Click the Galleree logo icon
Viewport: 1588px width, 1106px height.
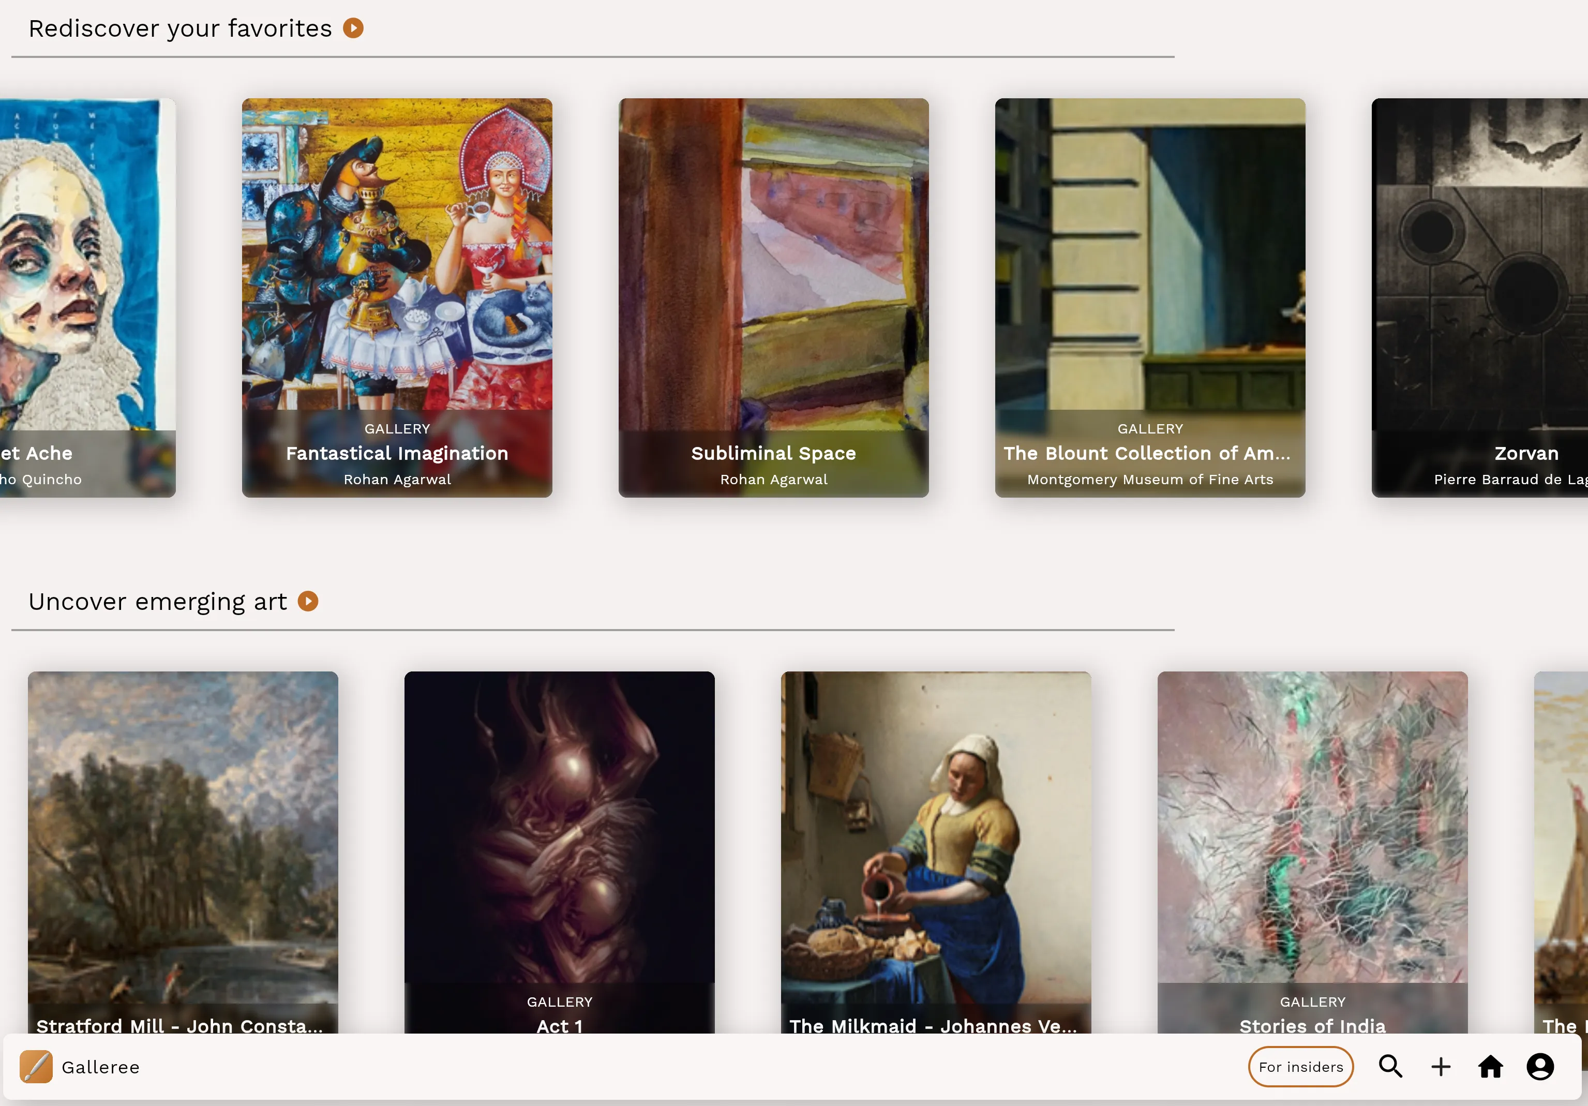36,1067
